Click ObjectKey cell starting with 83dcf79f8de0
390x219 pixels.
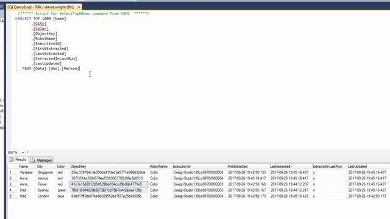point(106,196)
